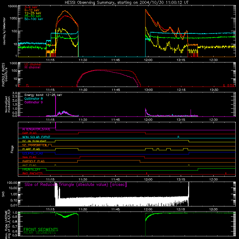Click the 'FRONT SEGMENTS' legend label
Image resolution: width=239 pixels, height=239 pixels.
(41, 229)
